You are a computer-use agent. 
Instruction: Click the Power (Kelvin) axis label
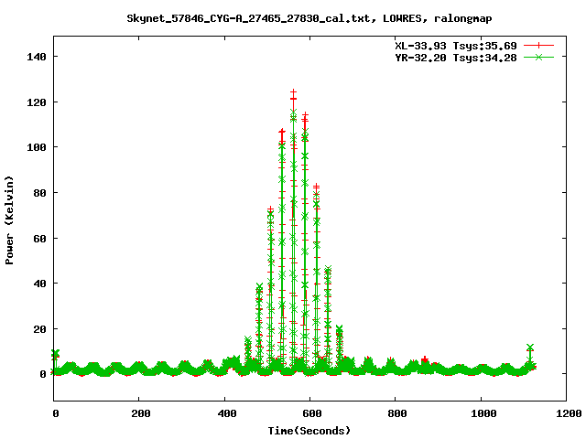[x=9, y=220]
